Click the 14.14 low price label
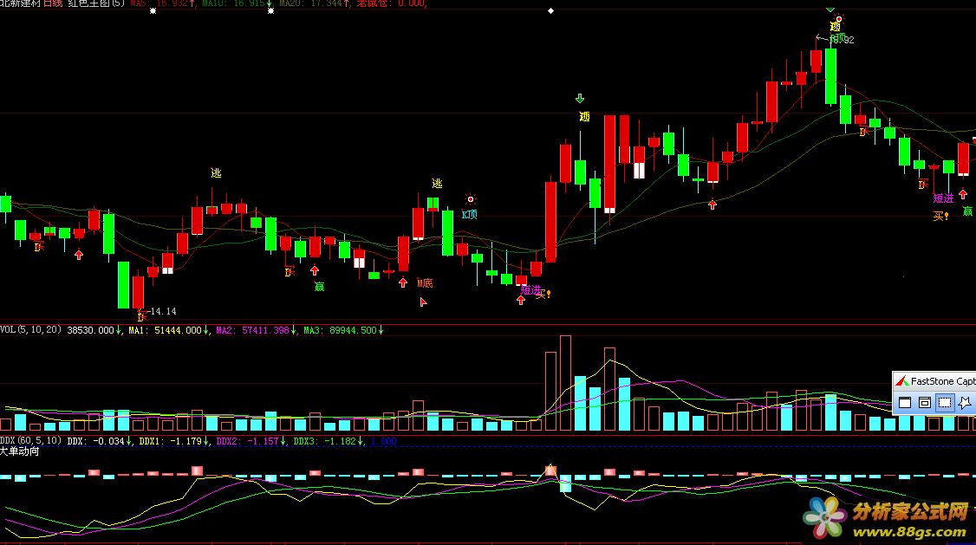976x545 pixels. tap(162, 311)
